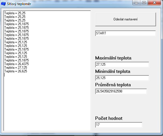Click the log line Teplota = 27,125

[16, 68]
